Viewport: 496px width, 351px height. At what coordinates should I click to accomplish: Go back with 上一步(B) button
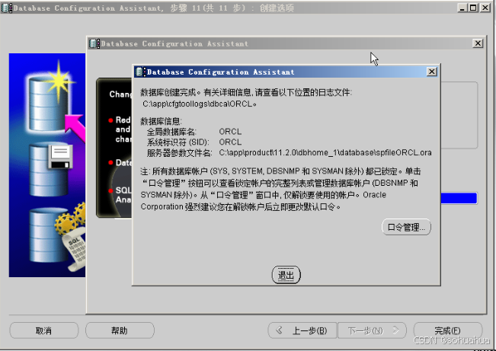pos(302,330)
